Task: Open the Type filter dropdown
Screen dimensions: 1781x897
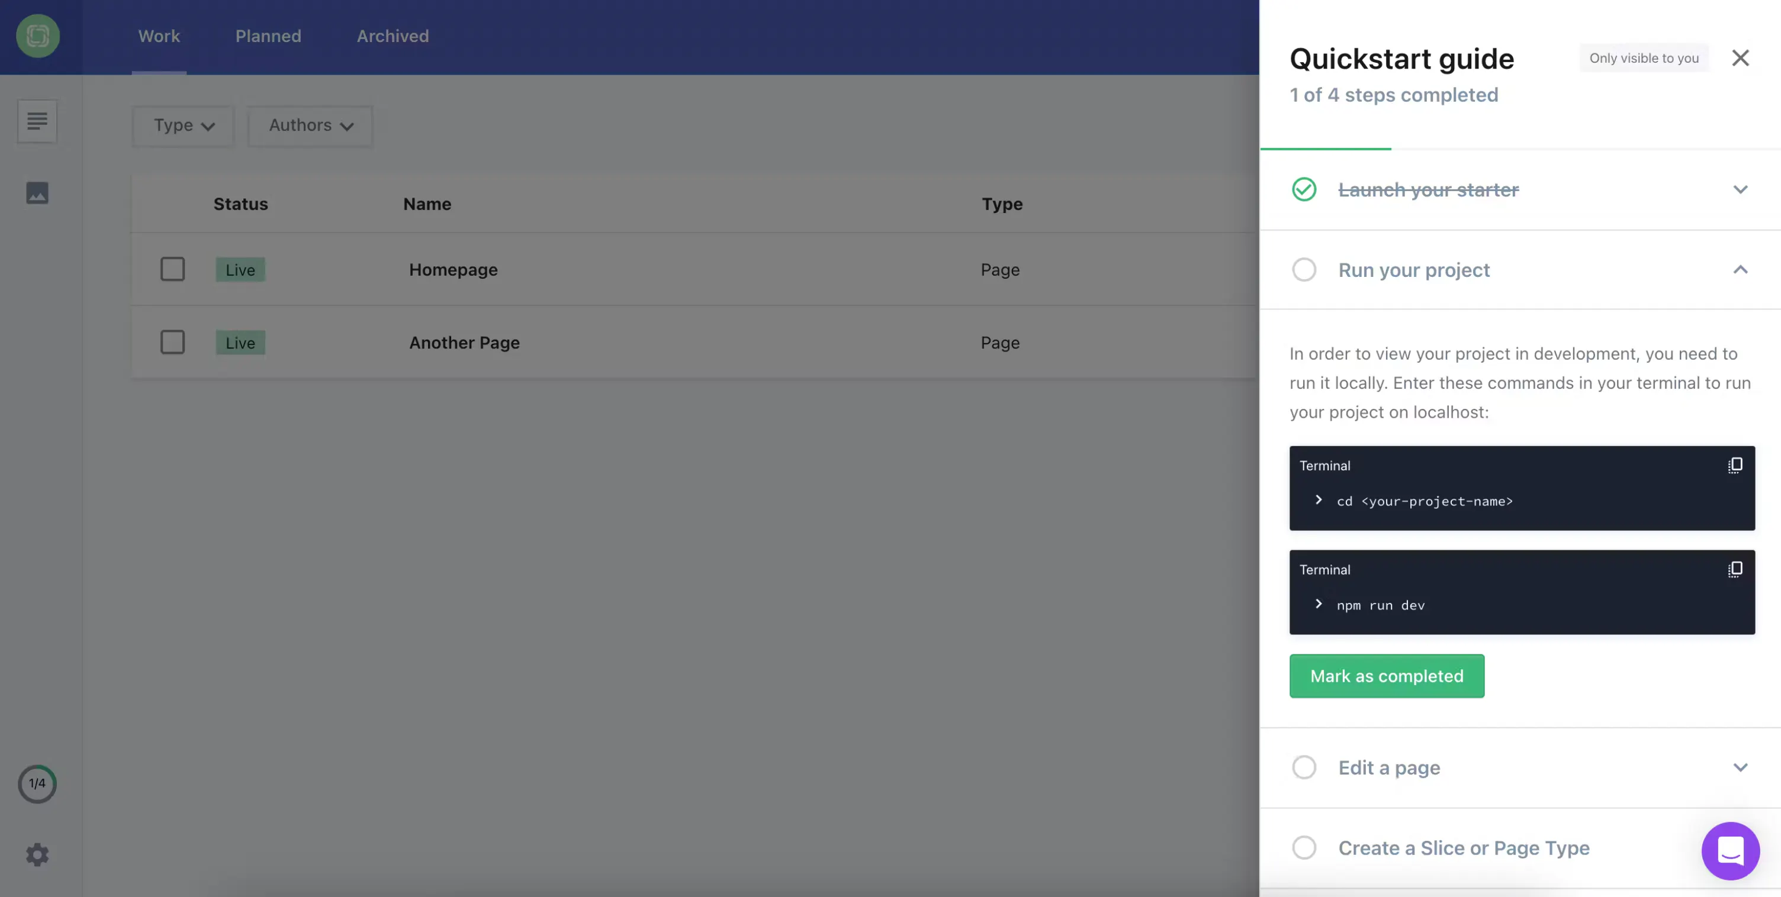Action: click(x=183, y=126)
